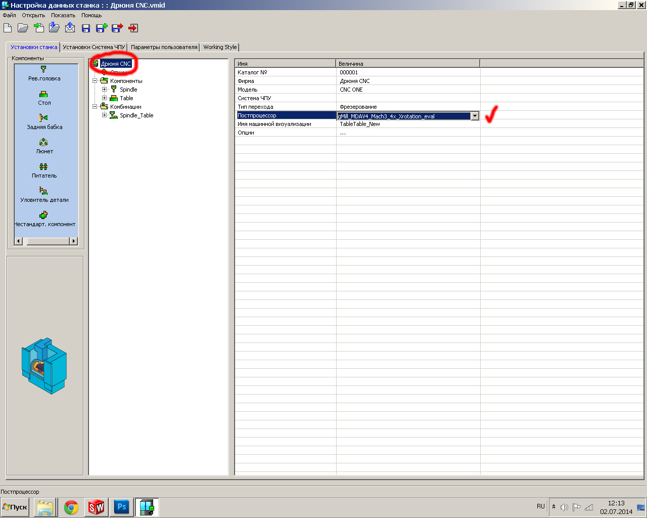Viewport: 647px width, 518px height.
Task: Click the green table icon in the tree
Action: click(114, 98)
